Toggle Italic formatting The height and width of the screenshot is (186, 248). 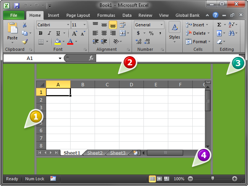tap(49, 33)
